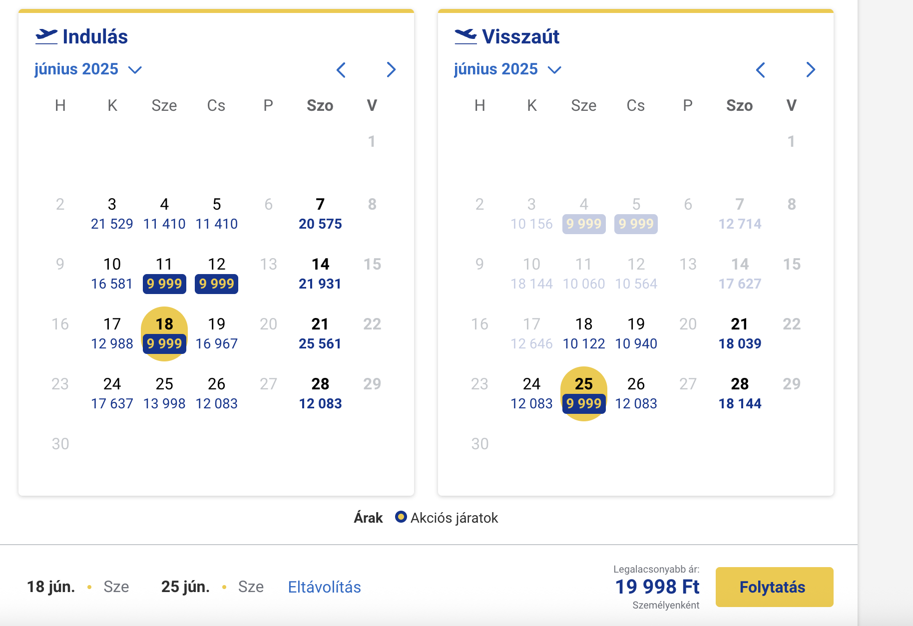This screenshot has height=626, width=913.
Task: Select departure on Saturday 7 for 20 575
Action: [320, 214]
